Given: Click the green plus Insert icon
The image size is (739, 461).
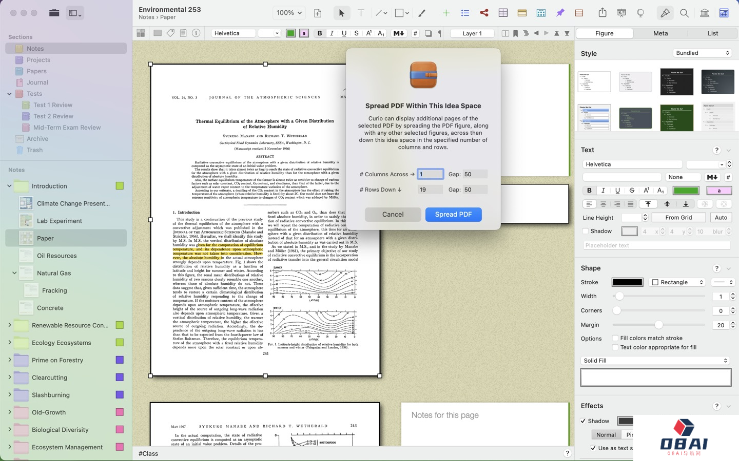Looking at the screenshot, I should tap(446, 13).
